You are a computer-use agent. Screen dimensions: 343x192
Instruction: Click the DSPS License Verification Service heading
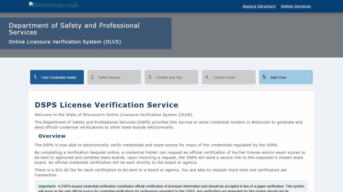click(106, 105)
